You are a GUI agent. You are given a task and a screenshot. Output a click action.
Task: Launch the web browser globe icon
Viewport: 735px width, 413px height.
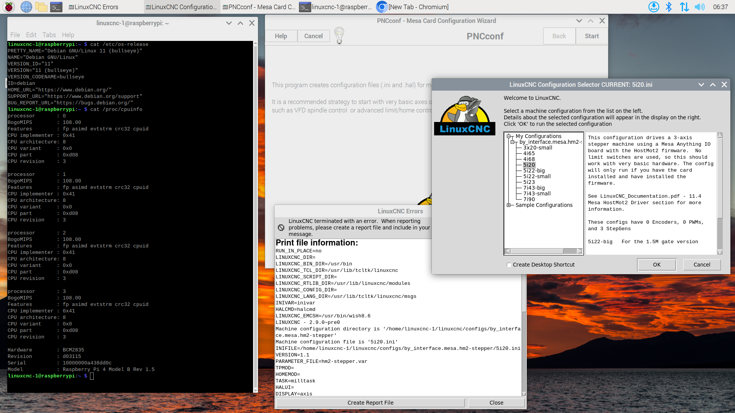pos(26,7)
